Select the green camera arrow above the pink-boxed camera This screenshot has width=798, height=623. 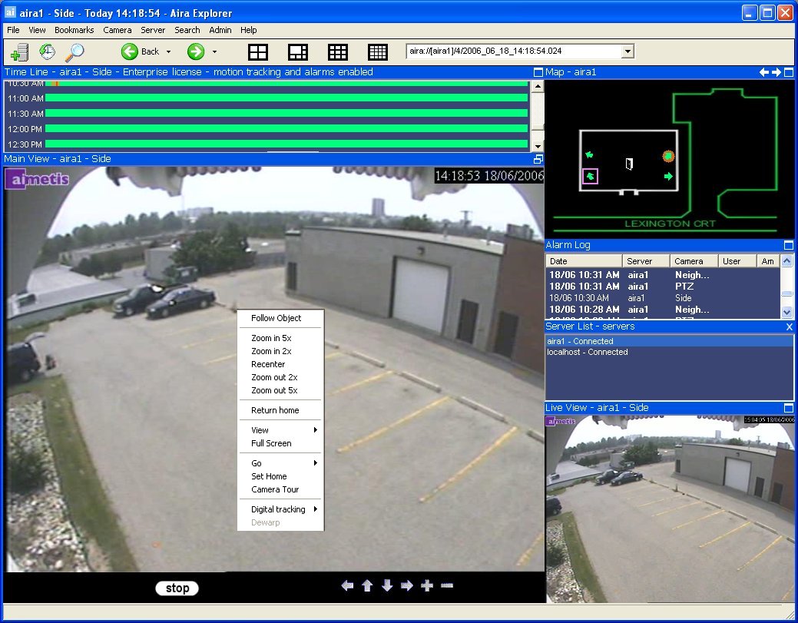(x=589, y=154)
